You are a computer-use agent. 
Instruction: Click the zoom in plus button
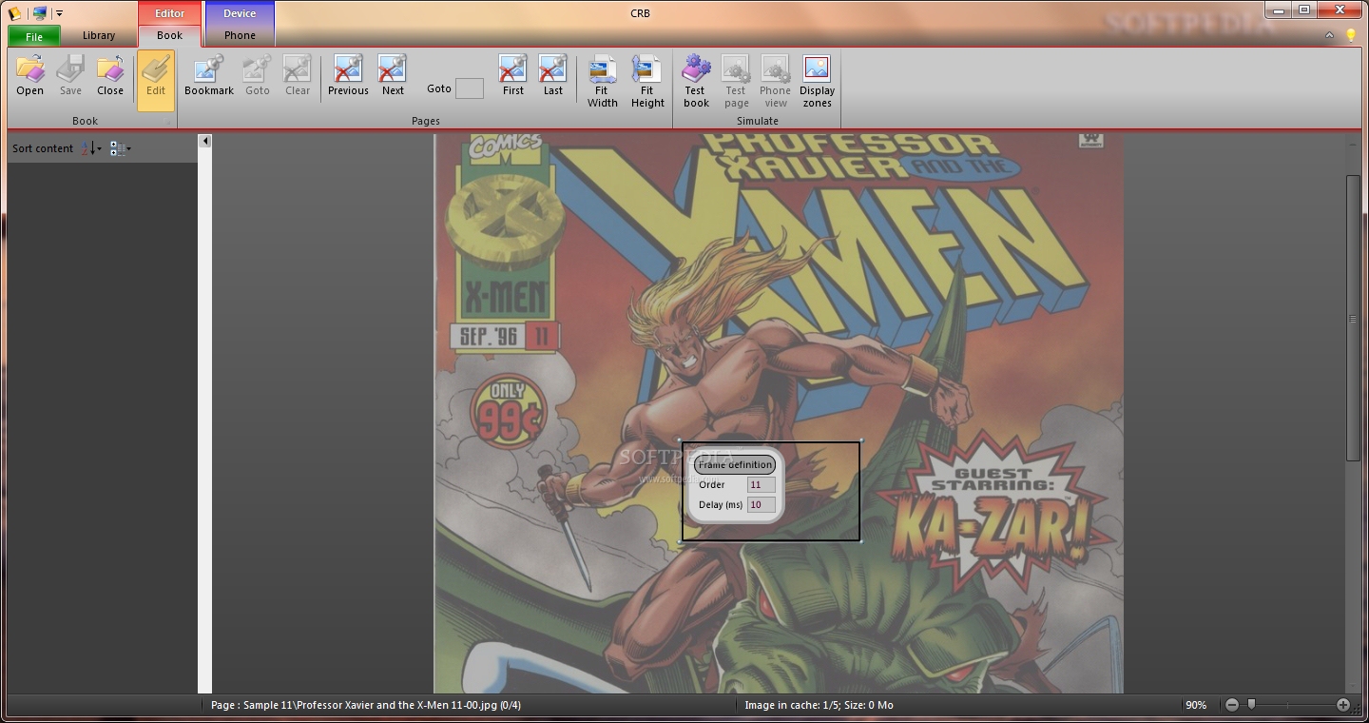point(1342,705)
